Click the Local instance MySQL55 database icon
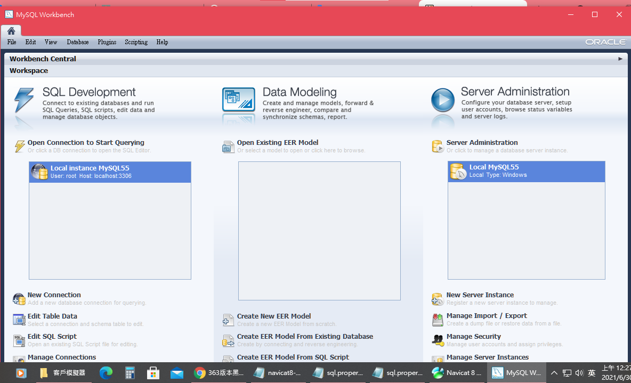The height and width of the screenshot is (383, 631). coord(39,172)
